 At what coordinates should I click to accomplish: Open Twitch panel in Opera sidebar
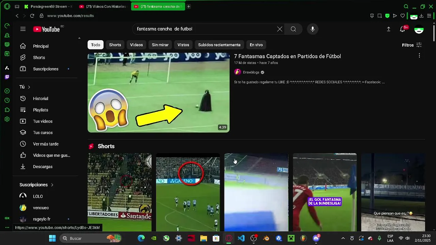pyautogui.click(x=7, y=77)
